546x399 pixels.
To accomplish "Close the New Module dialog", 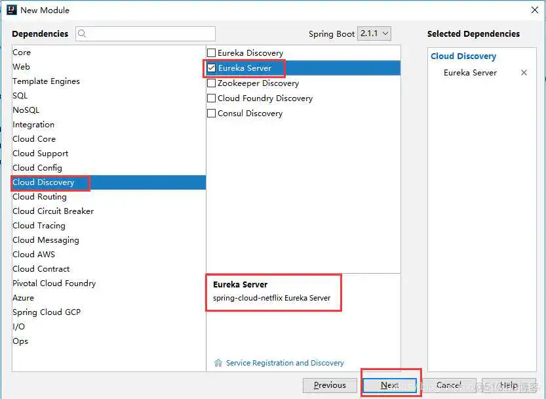I will pos(534,10).
